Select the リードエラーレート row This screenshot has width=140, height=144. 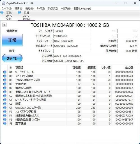(x=68, y=72)
